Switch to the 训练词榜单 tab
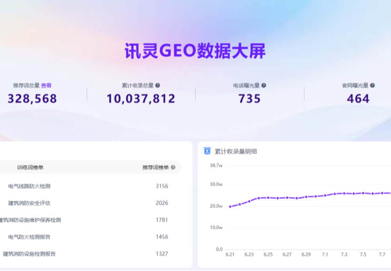Screen dimensions: 391x271 (x=30, y=167)
